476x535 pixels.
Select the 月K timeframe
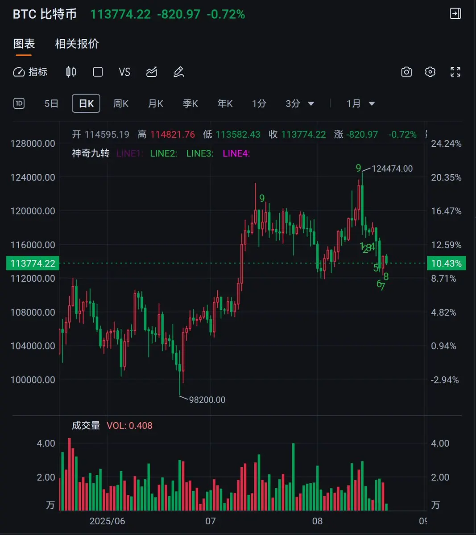pos(156,103)
